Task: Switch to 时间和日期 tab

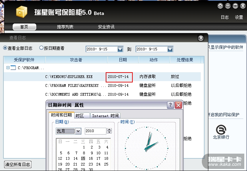Action: coord(62,115)
